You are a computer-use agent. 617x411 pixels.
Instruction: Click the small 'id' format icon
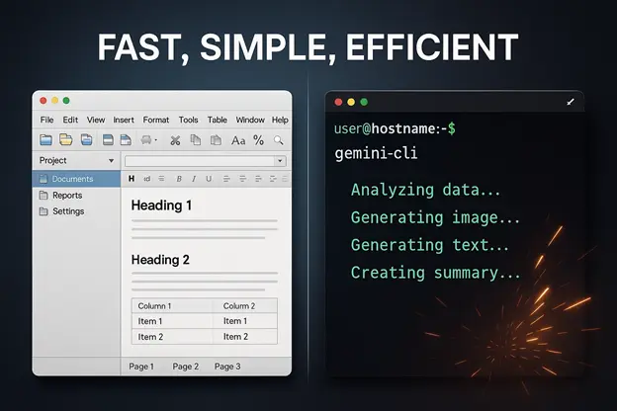coord(147,179)
